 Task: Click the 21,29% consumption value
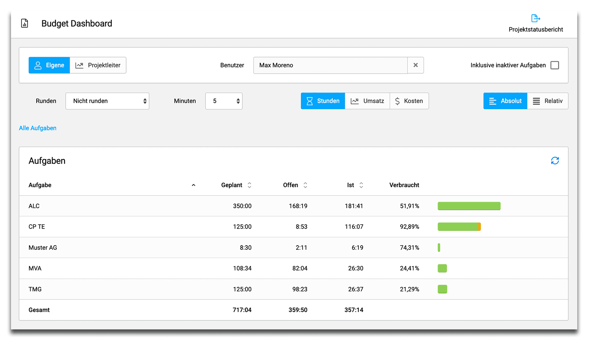coord(410,289)
